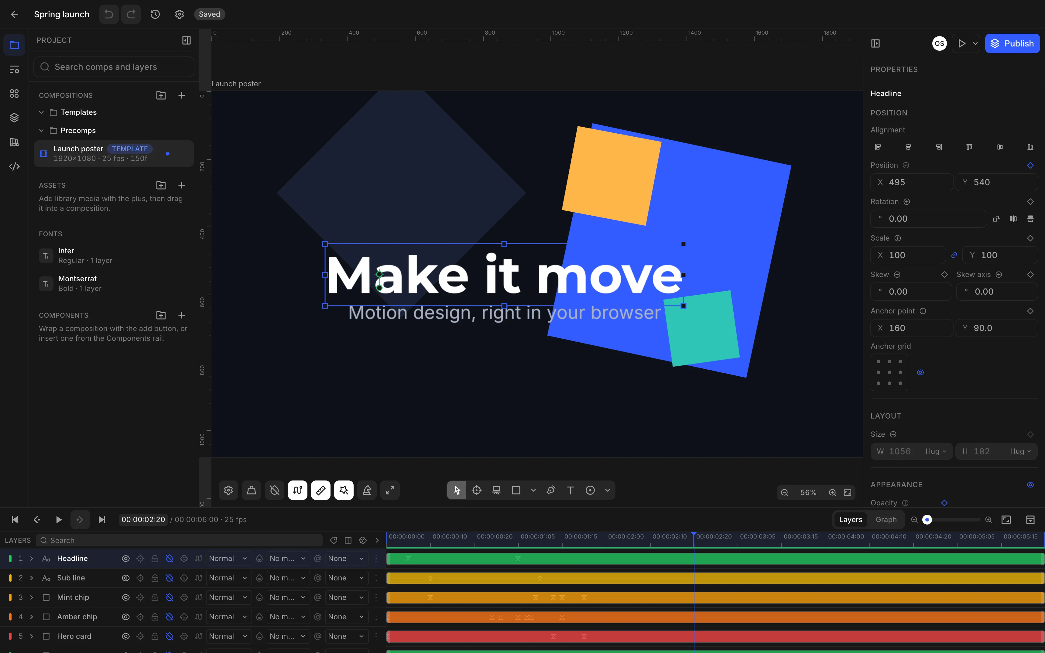Viewport: 1045px width, 653px height.
Task: Expand the Precomps folder
Action: [x=41, y=130]
